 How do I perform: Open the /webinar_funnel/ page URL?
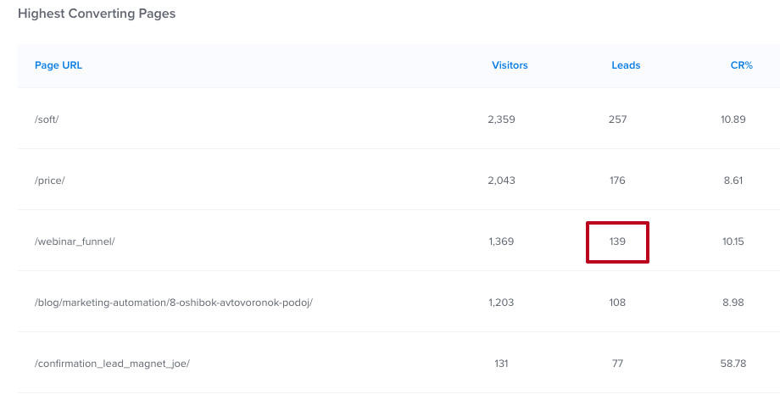click(75, 242)
